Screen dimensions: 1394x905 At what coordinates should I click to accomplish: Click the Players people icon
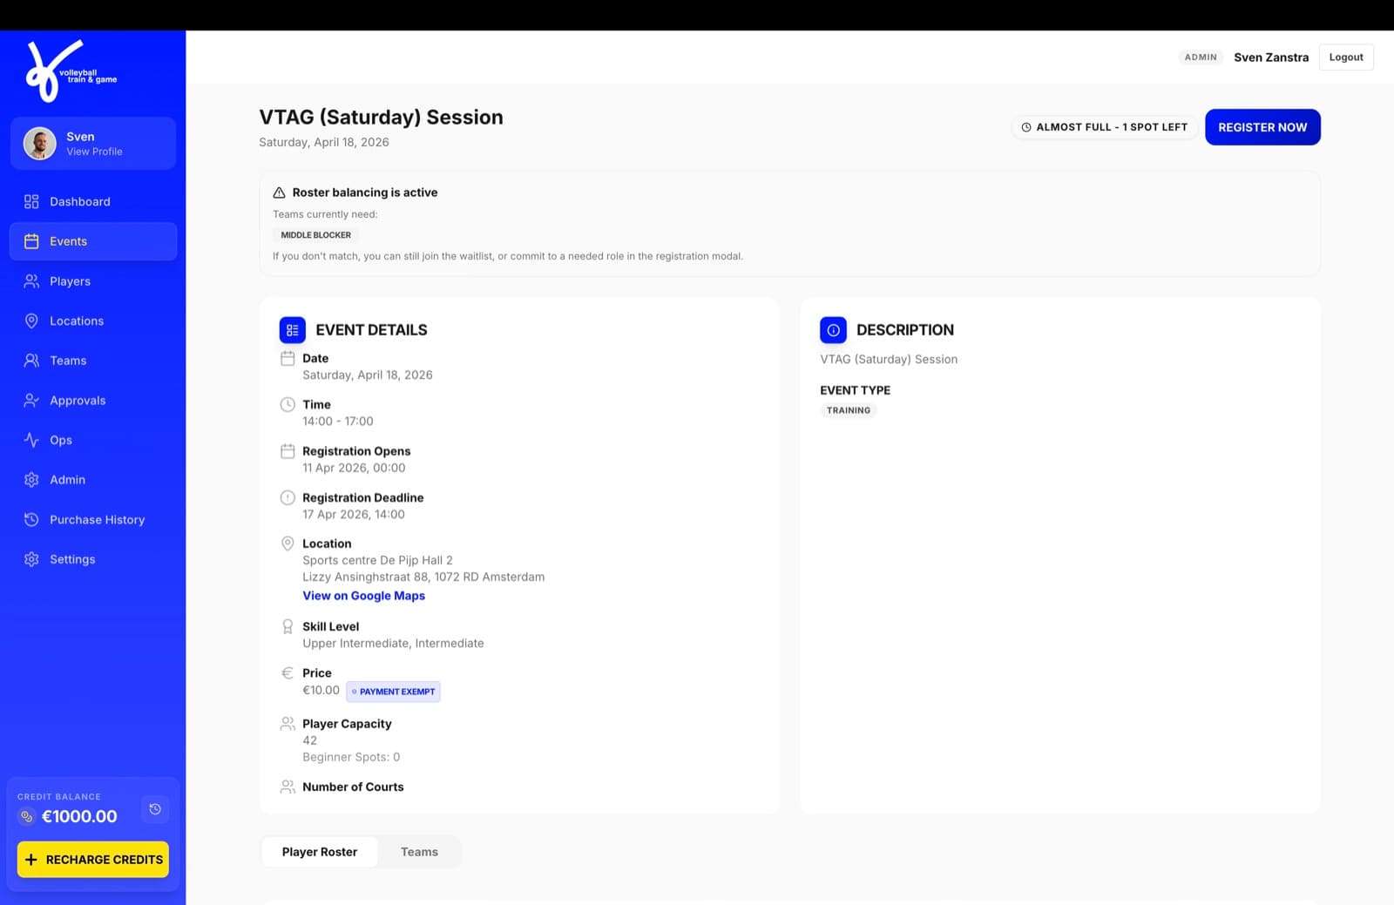31,281
